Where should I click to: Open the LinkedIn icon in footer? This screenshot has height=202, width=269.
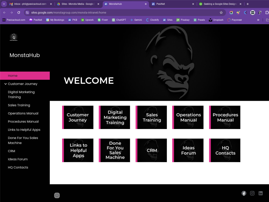261,193
